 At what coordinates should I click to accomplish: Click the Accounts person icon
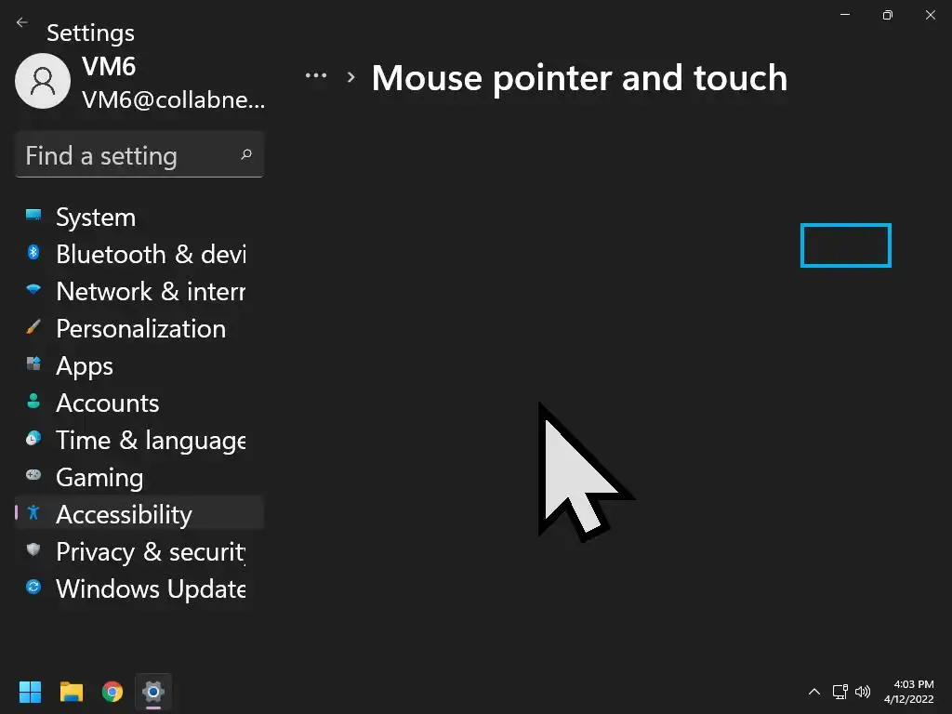[x=33, y=402]
